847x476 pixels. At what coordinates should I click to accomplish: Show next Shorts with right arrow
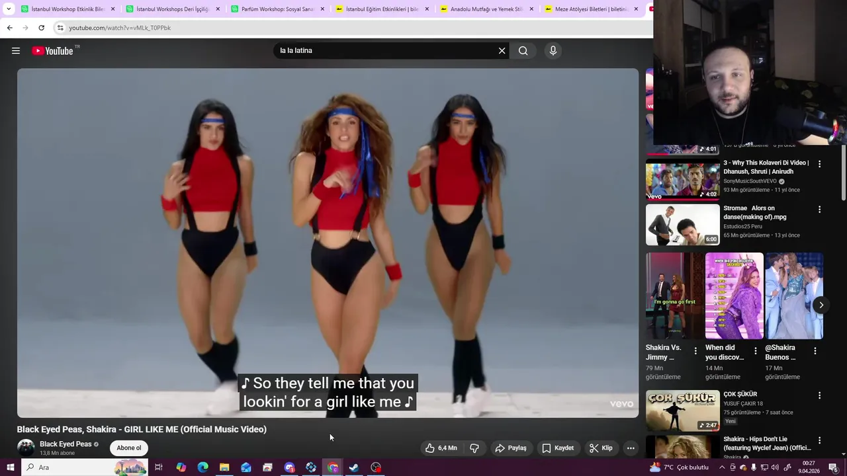821,305
